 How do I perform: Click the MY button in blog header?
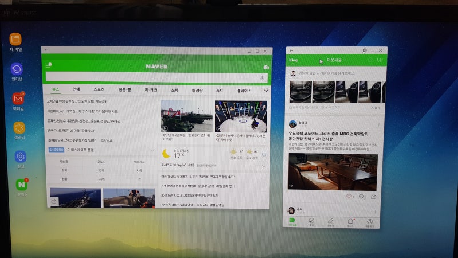(x=380, y=60)
